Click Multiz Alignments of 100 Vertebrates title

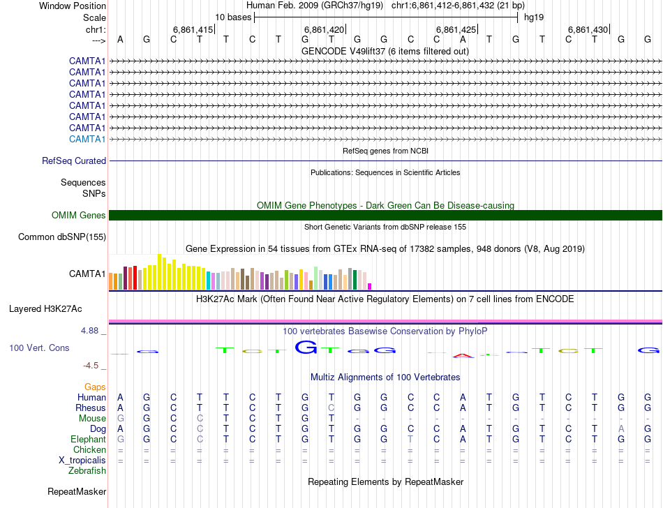click(385, 378)
